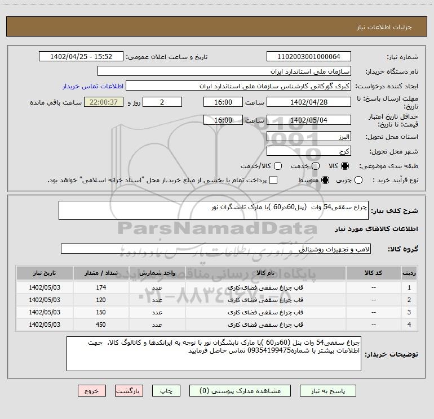
Task: Click the item name in row 4
Action: pyautogui.click(x=265, y=325)
